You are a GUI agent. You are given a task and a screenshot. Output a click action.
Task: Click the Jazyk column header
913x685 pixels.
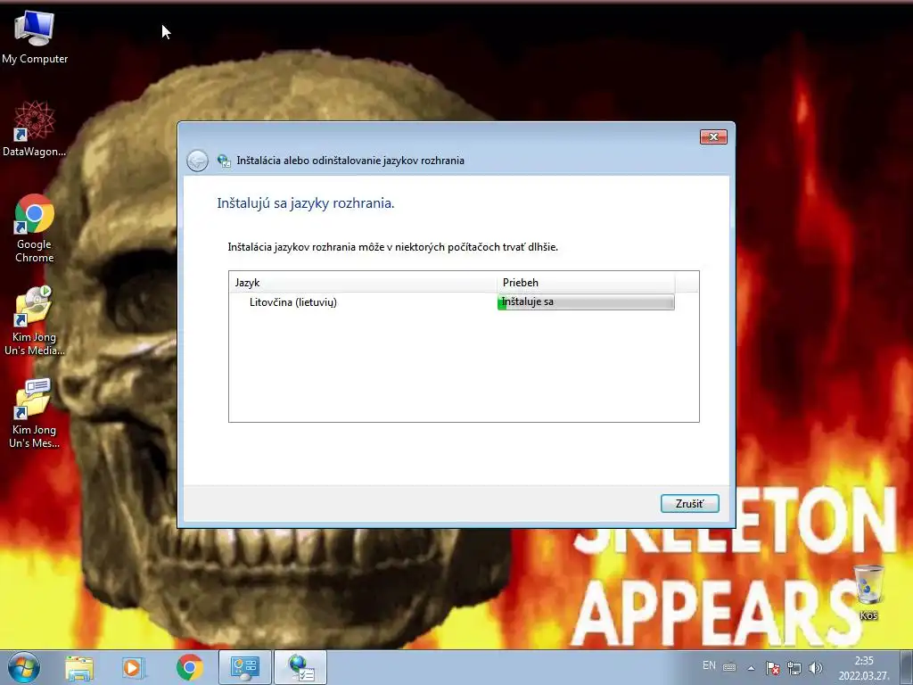(x=362, y=283)
